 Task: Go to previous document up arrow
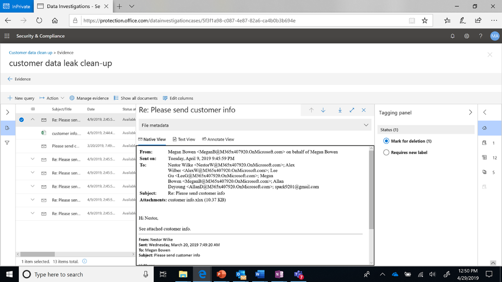point(311,110)
